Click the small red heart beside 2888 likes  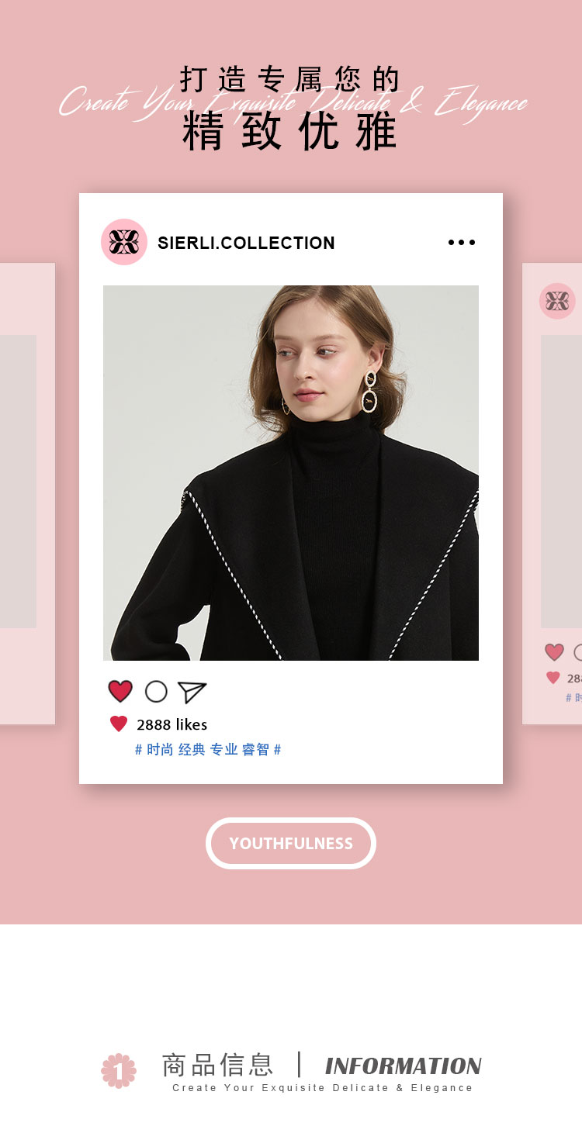tap(119, 724)
